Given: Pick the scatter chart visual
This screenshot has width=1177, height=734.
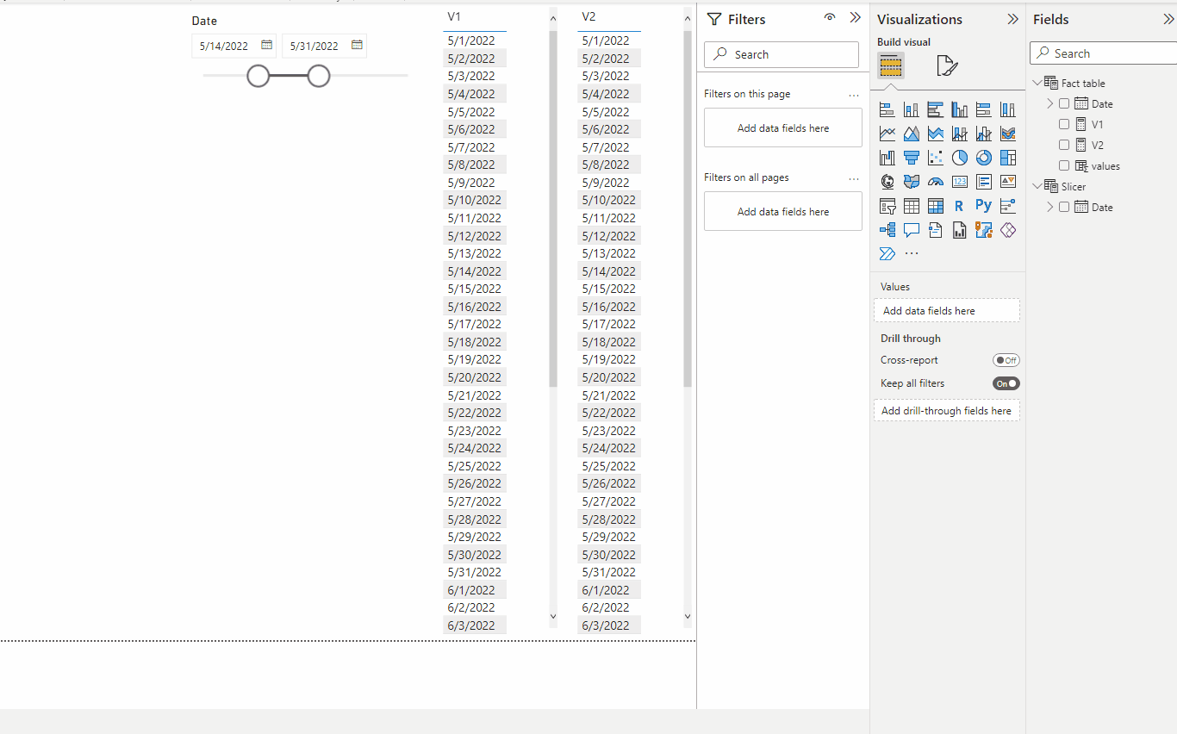Looking at the screenshot, I should tap(935, 158).
